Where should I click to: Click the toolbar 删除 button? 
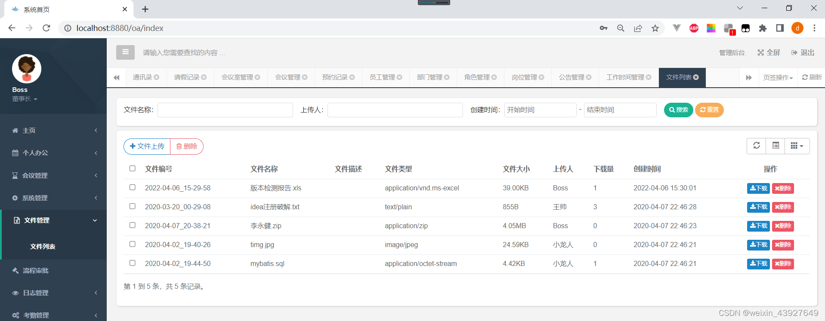(187, 146)
